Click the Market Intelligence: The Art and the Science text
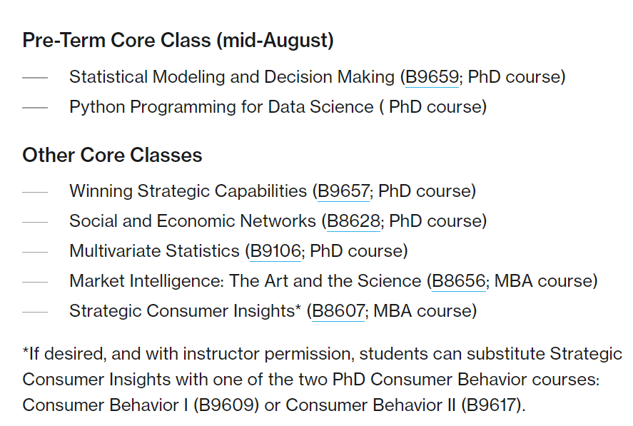This screenshot has width=633, height=426. point(245,281)
